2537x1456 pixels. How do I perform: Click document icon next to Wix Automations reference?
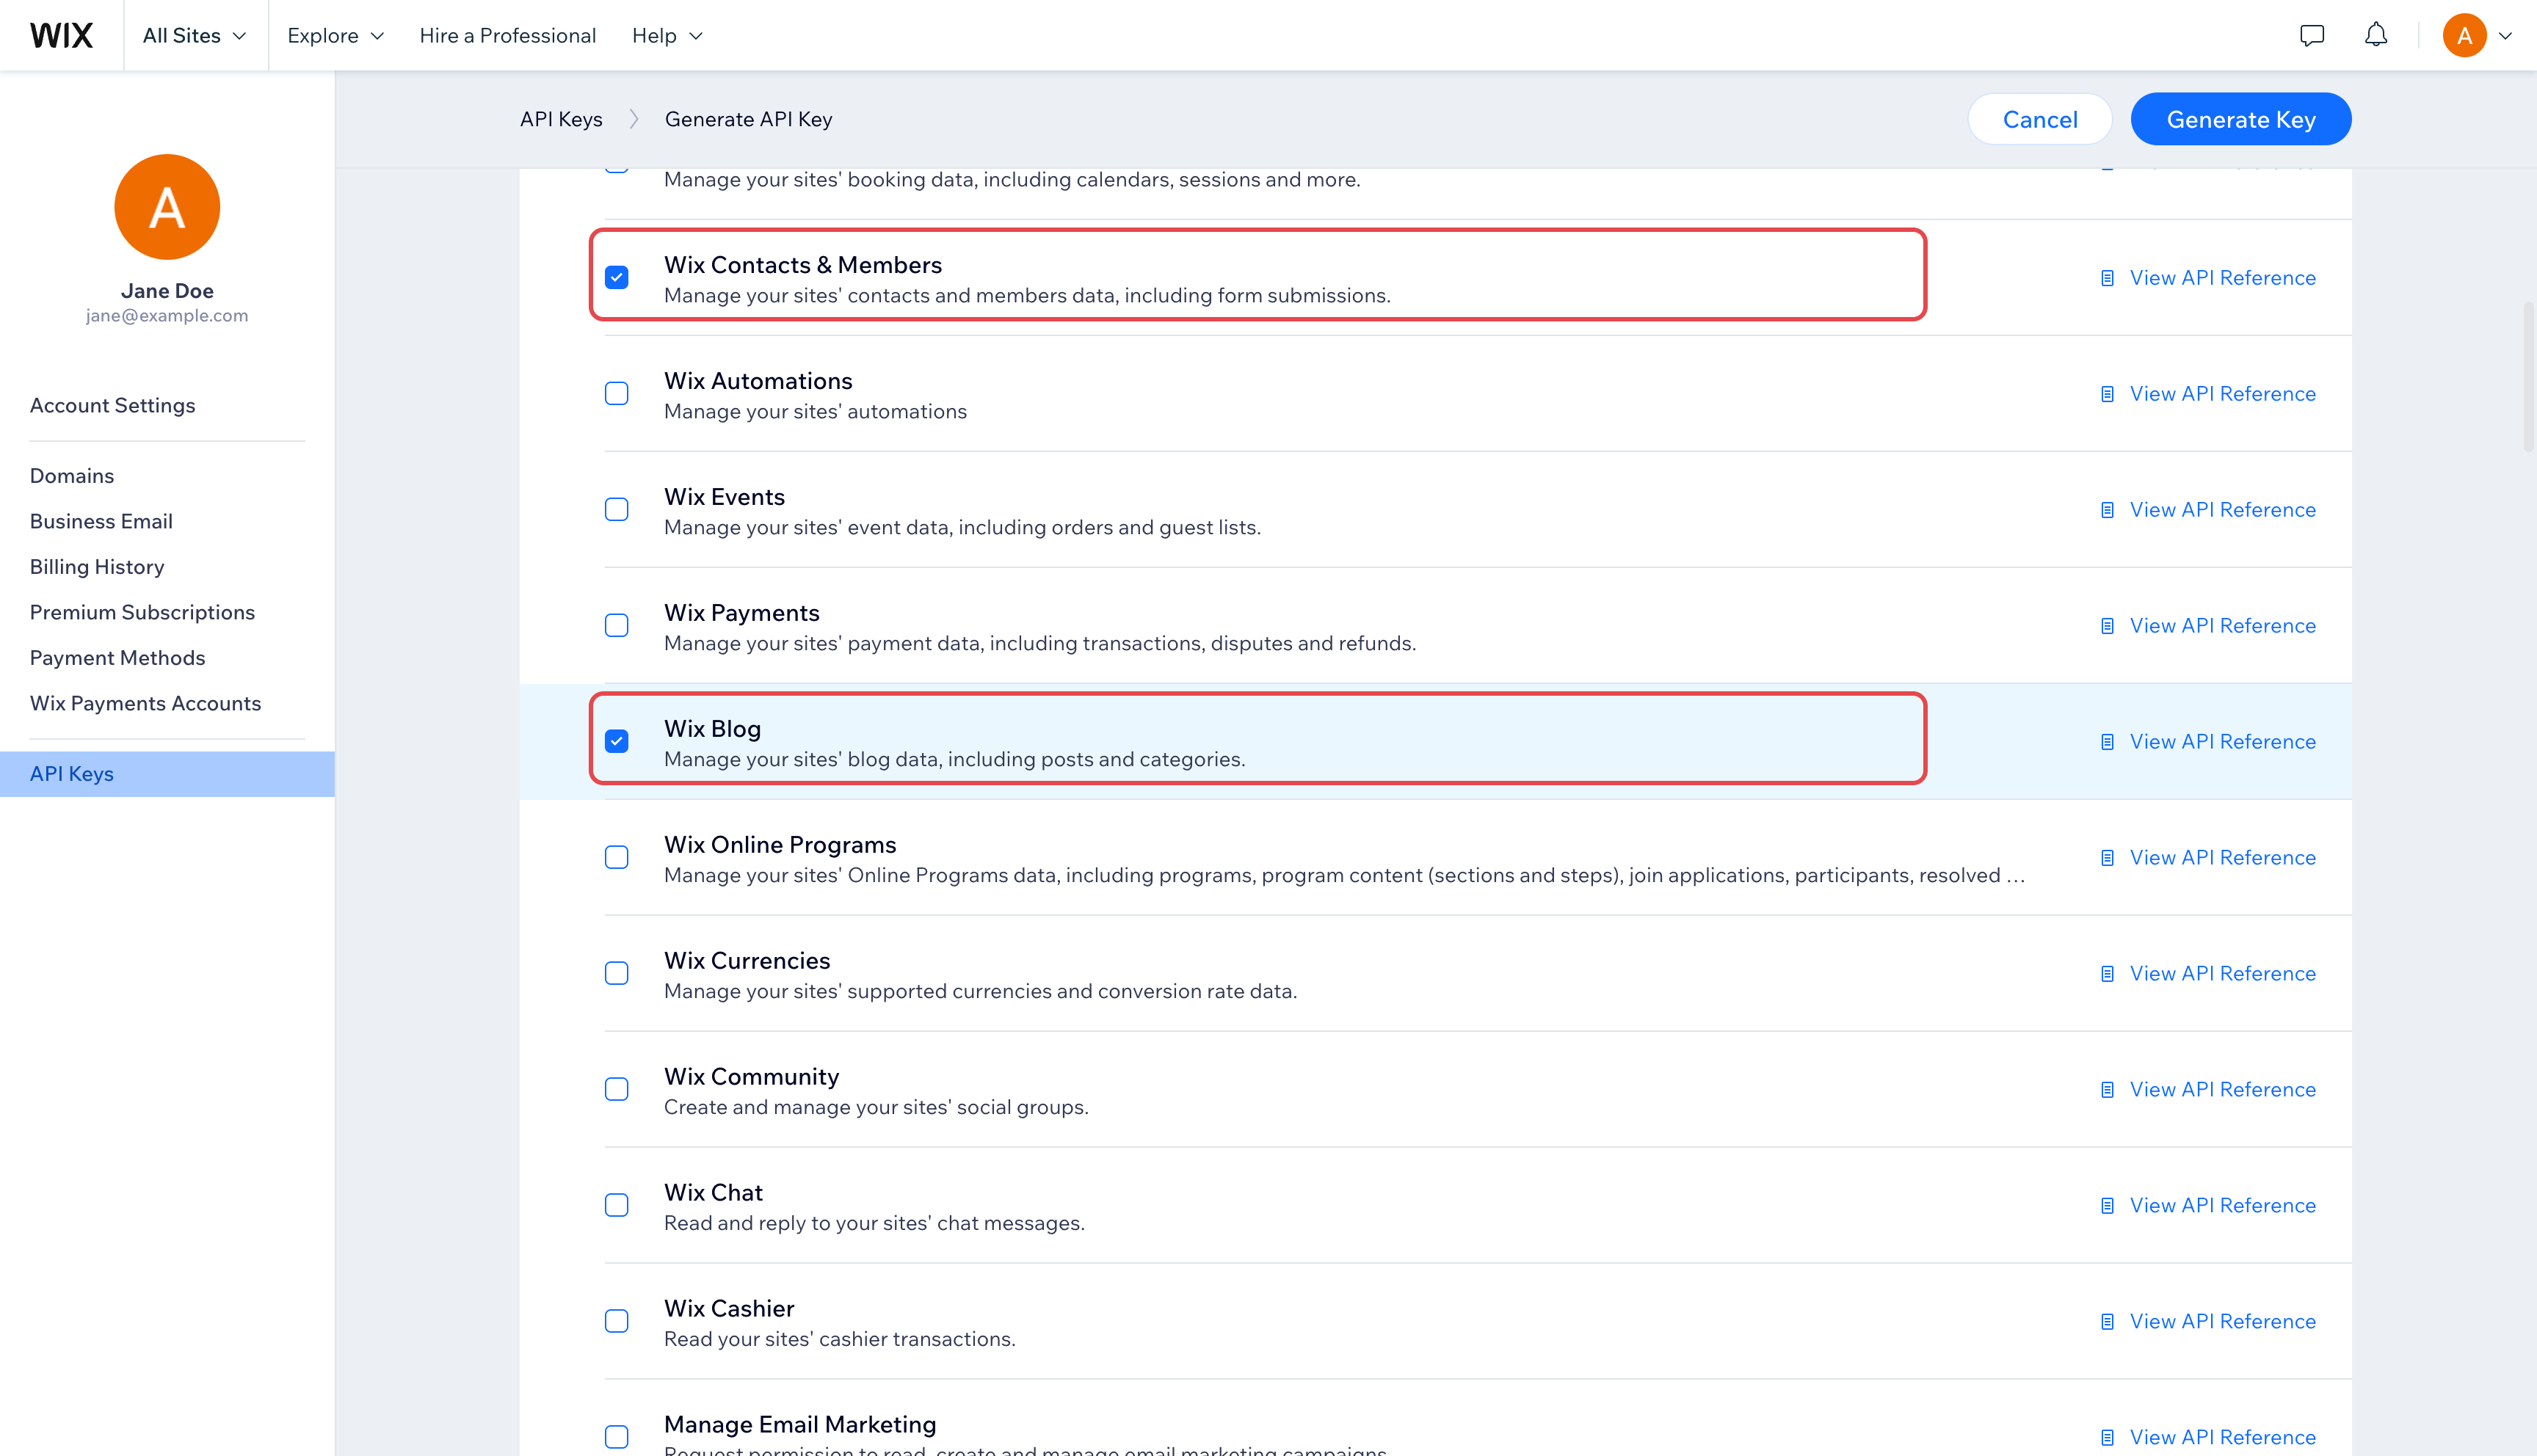[x=2107, y=394]
